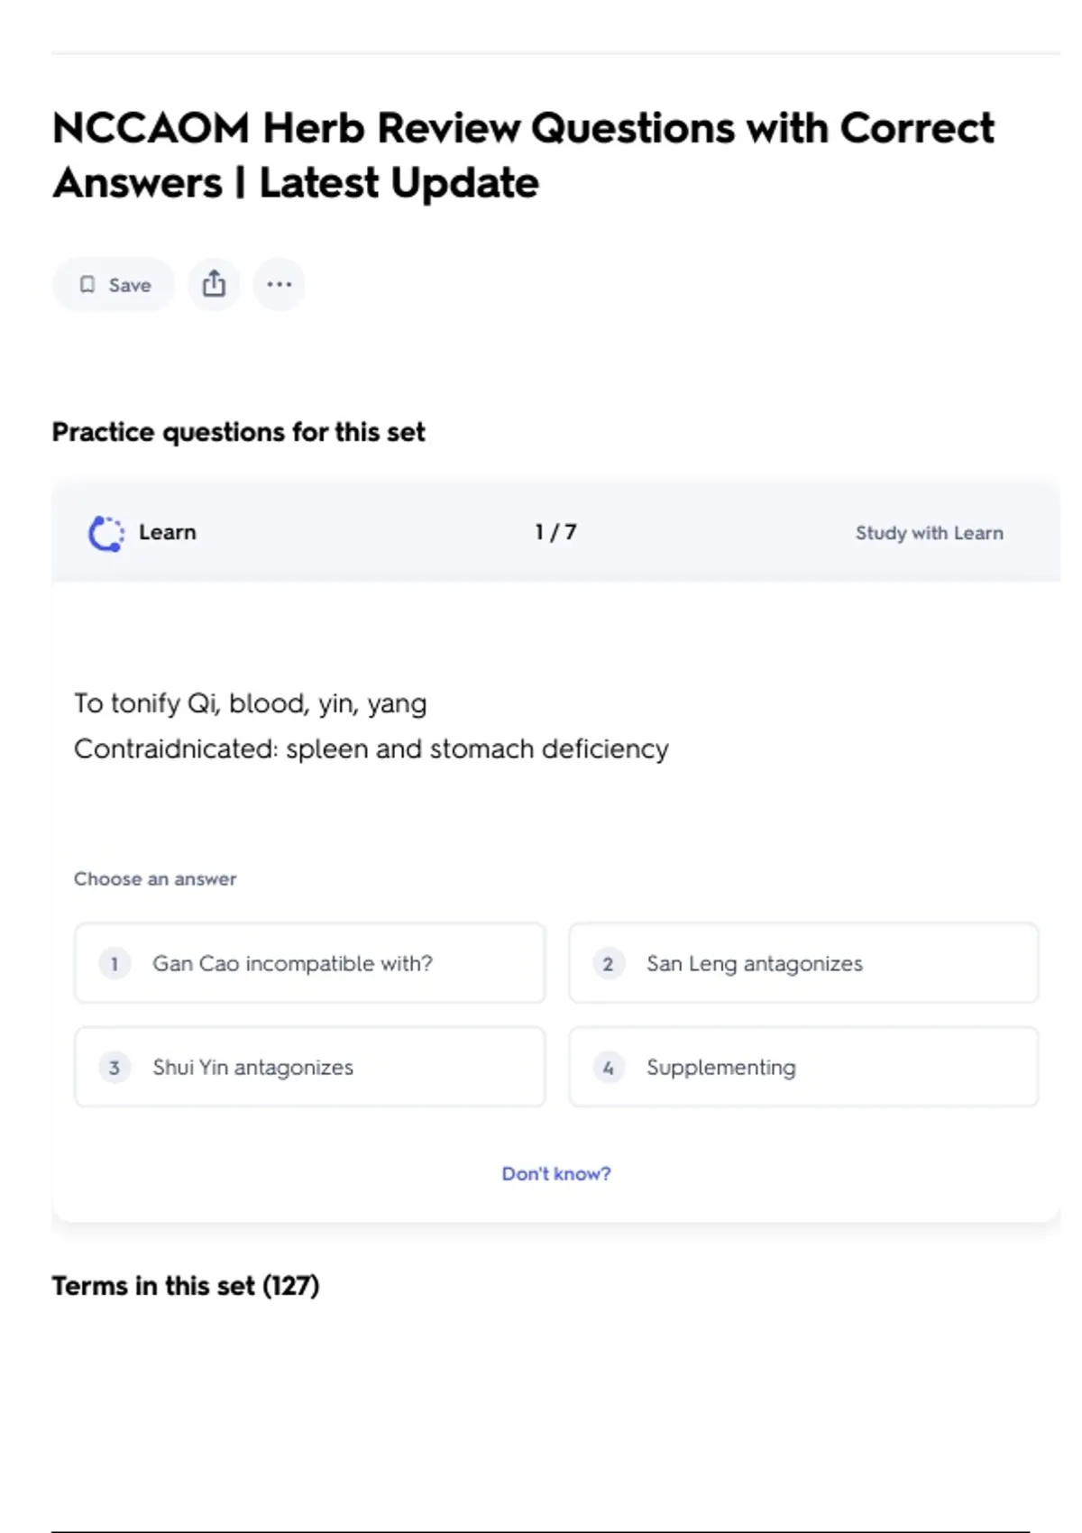1082x1533 pixels.
Task: Open the "Study with Learn" link
Action: click(929, 533)
